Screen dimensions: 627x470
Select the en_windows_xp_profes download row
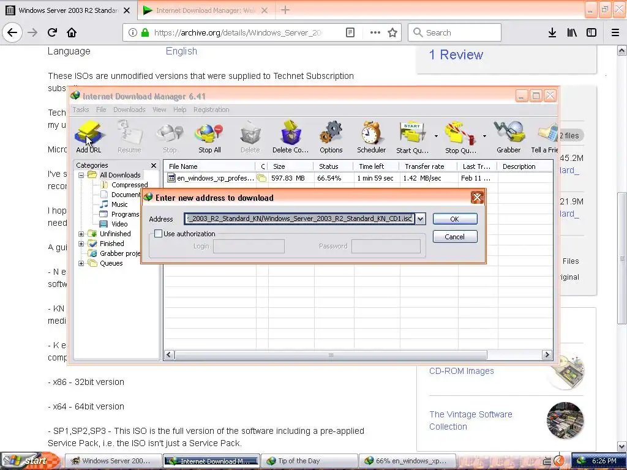(358, 178)
